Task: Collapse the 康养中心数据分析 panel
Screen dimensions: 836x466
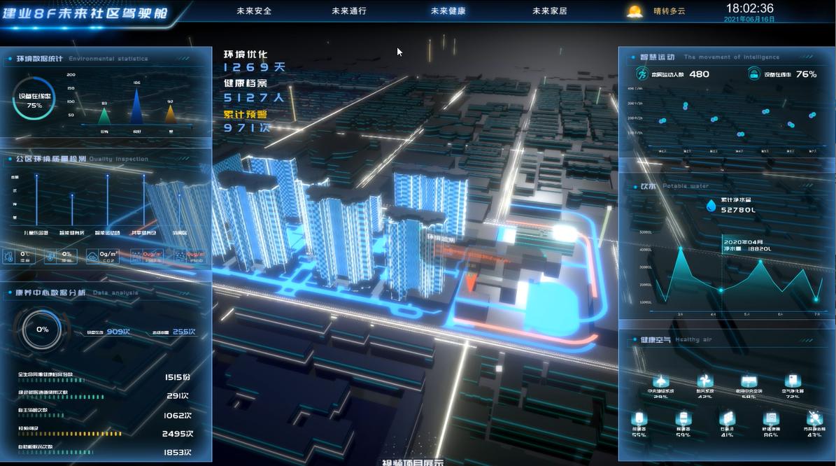Action: coord(49,292)
